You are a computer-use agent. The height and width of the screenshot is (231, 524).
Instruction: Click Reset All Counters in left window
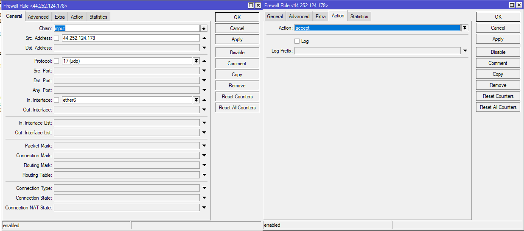(237, 108)
